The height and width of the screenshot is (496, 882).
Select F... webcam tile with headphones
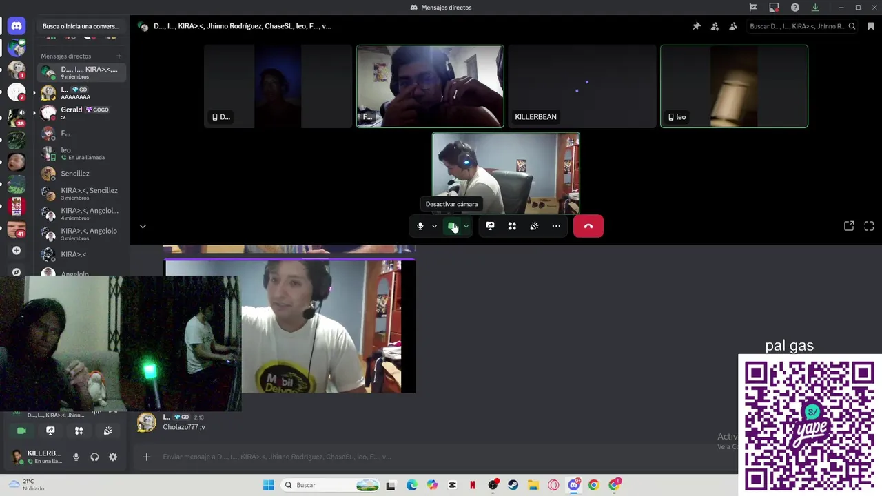coord(430,86)
